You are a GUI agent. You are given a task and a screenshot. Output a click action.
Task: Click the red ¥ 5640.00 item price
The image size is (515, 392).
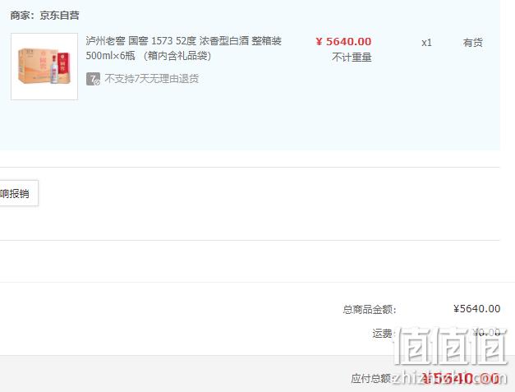(343, 42)
